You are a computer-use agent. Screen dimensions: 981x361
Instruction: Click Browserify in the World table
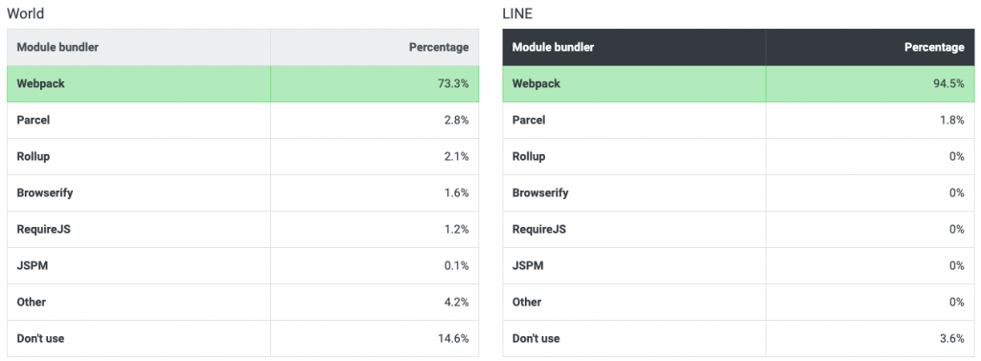(x=45, y=192)
